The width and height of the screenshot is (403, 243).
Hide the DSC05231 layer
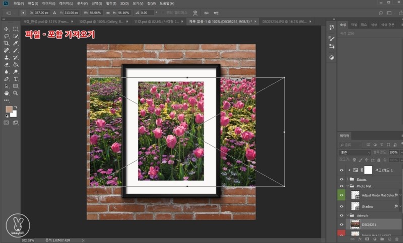tap(342, 224)
